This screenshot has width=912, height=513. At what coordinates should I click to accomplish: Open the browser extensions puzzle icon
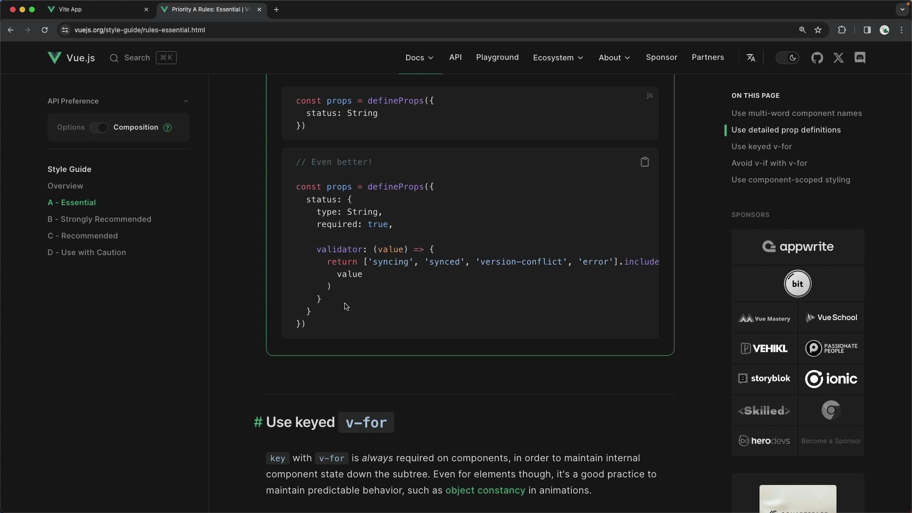[842, 30]
